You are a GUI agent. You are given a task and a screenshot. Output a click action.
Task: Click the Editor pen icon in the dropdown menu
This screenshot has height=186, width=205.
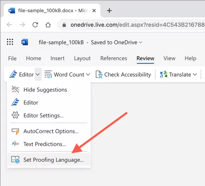[x=15, y=102]
